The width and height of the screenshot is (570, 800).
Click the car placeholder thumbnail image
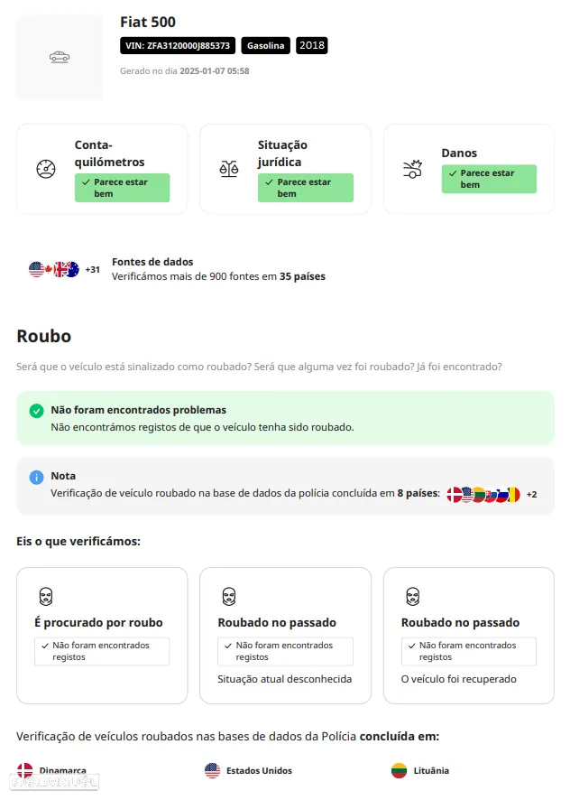coord(60,57)
